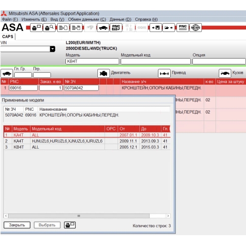Click the NEWS globe toolbar icon
This screenshot has width=246, height=246.
[x=195, y=28]
